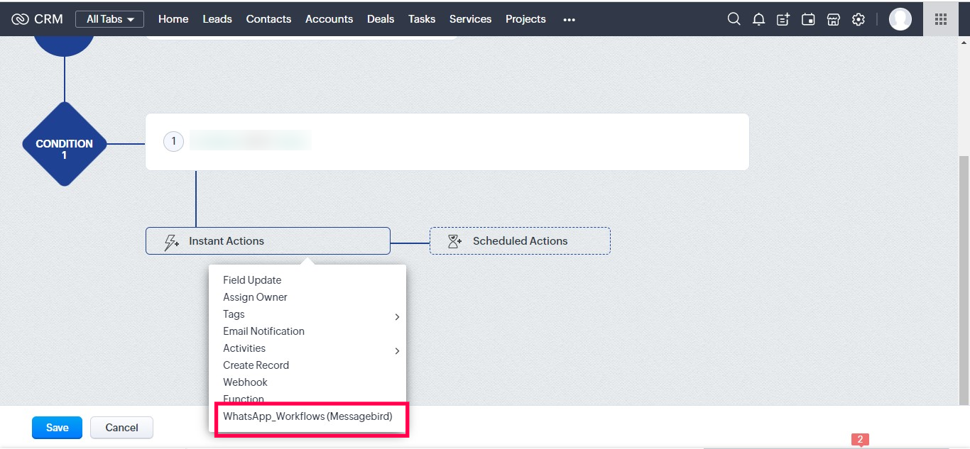Viewport: 970px width, 449px height.
Task: Open the notifications bell
Action: 758,19
